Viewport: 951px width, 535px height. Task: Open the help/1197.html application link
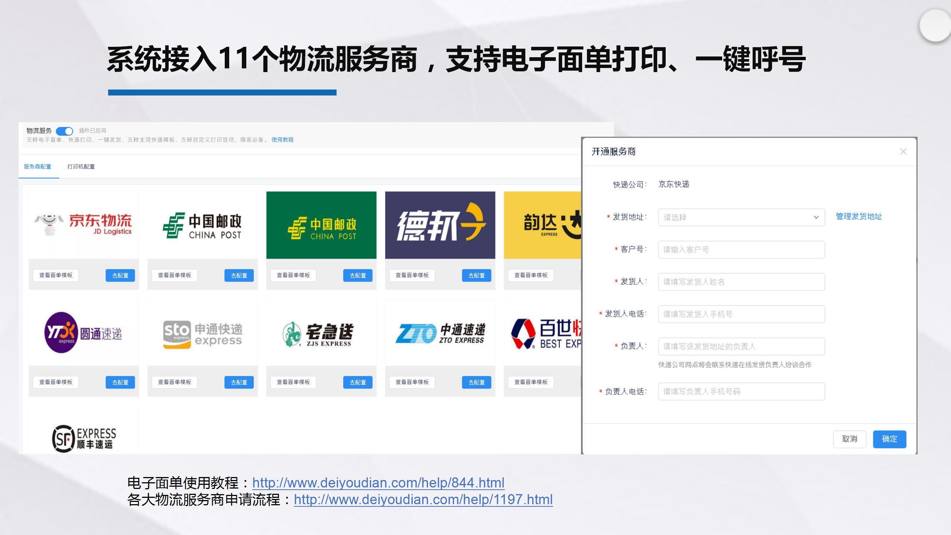[x=423, y=499]
